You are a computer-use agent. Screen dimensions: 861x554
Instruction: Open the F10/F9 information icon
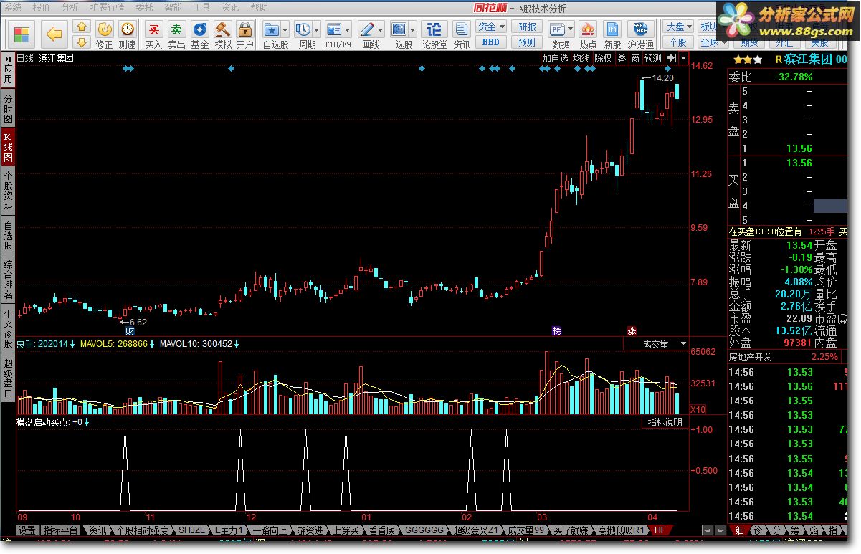[334, 29]
